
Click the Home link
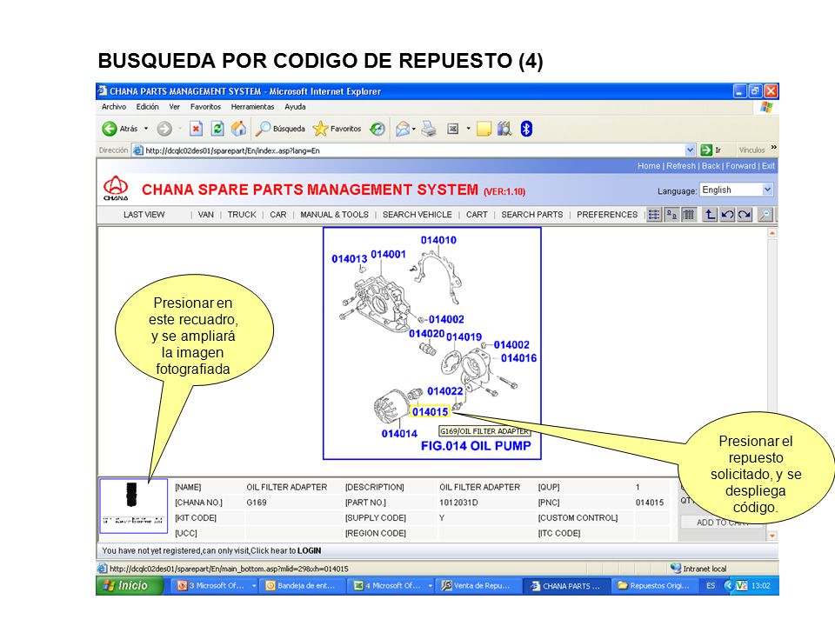(649, 166)
